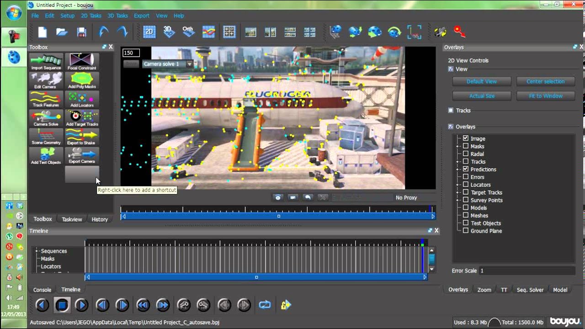
Task: Open the Export menu
Action: (142, 16)
